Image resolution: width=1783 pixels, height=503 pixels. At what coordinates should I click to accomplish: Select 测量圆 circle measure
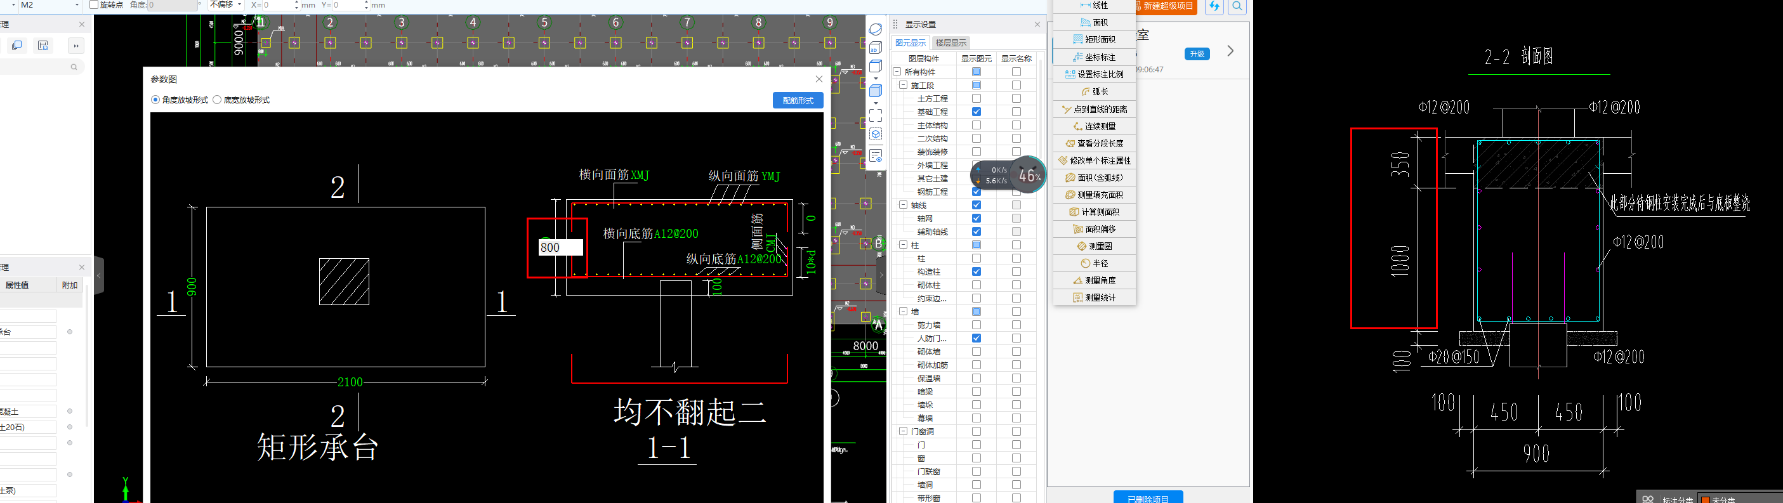click(x=1094, y=245)
